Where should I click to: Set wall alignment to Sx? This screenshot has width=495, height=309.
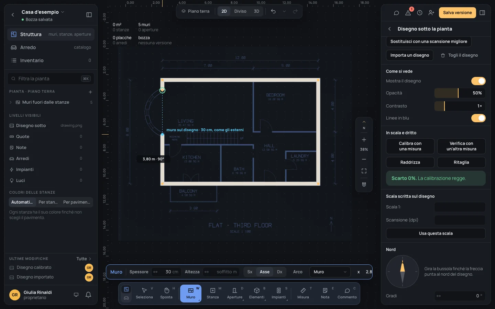(250, 272)
